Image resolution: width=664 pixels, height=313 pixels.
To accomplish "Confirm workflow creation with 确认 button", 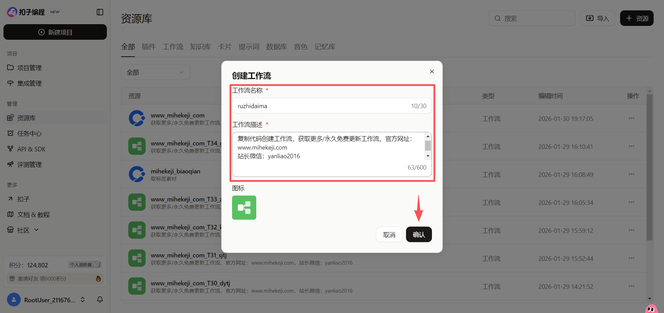I will tap(418, 234).
